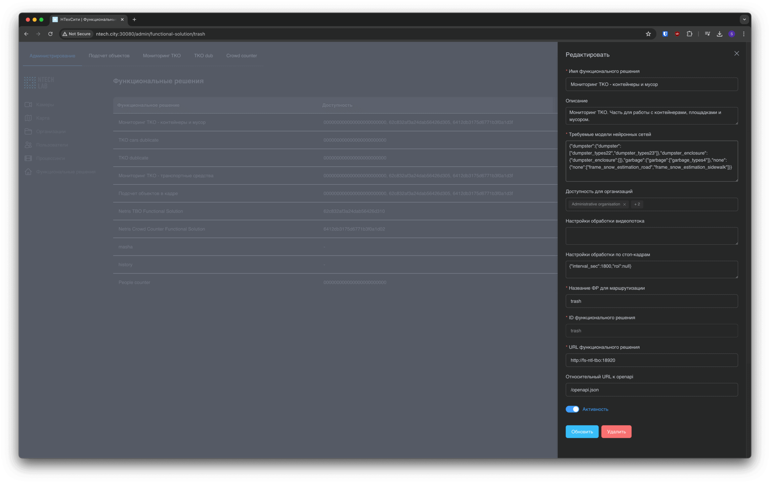Toggle the Активность switch off
Viewport: 770px width, 483px height.
572,409
